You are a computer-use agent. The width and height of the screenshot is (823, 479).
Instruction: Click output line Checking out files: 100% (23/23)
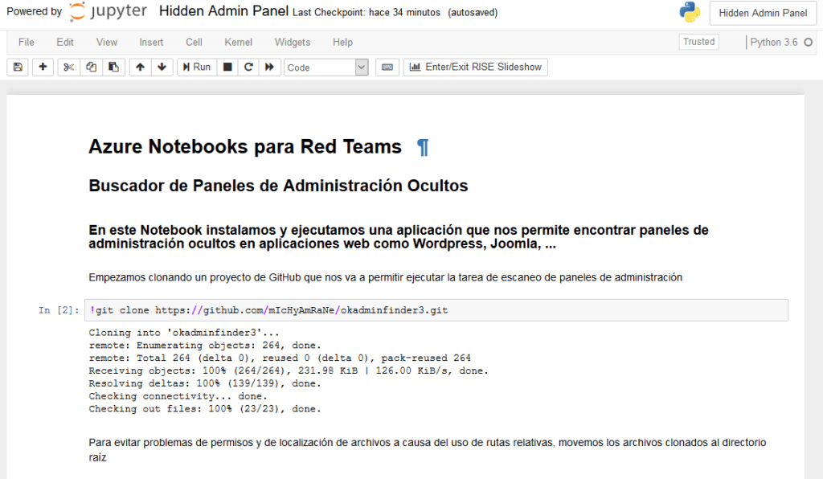(205, 409)
